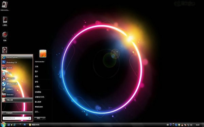This screenshot has height=127, width=204.
Task: Open the QQ penguin program entry
Action: 17,79
